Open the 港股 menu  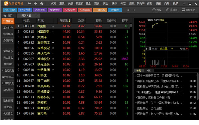(62, 3)
